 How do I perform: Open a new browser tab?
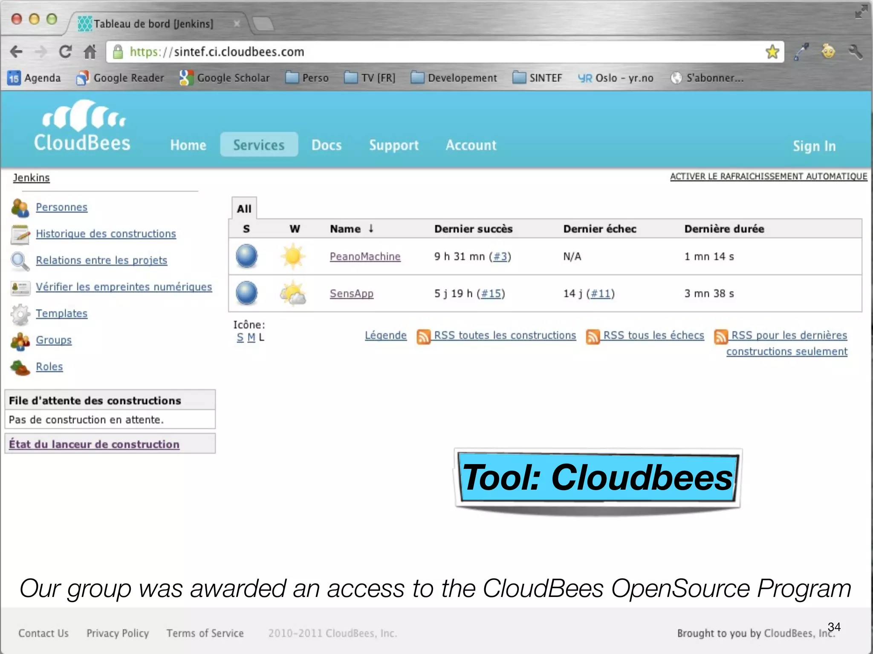263,23
